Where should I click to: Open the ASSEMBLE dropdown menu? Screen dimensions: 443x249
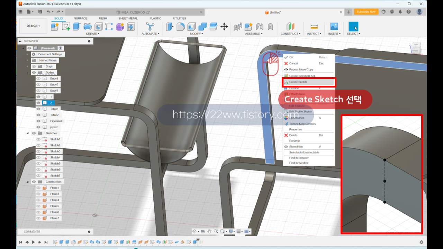254,34
